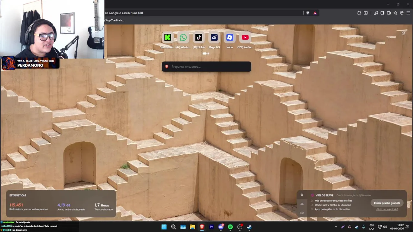This screenshot has height=232, width=413.
Task: Open ESP LAA keyboard language switcher
Action: (x=372, y=227)
